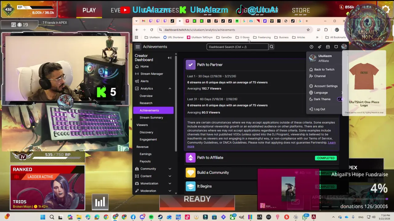Open Stream Summary in sidebar
This screenshot has height=221, width=394.
[151, 118]
